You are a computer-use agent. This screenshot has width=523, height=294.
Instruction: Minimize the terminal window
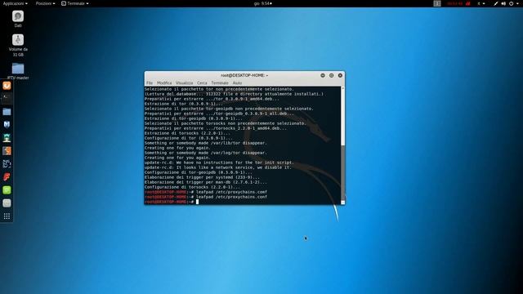pos(323,75)
